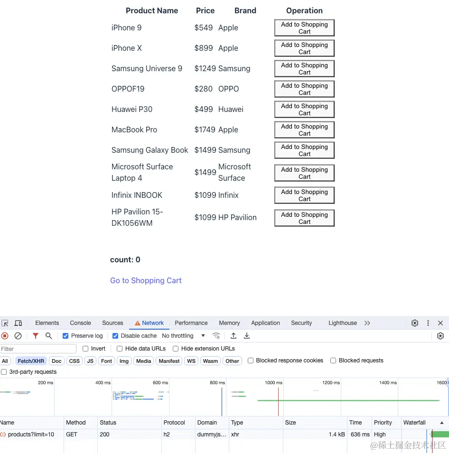The height and width of the screenshot is (453, 449).
Task: Enable 3rd-party requests checkbox
Action: click(x=4, y=372)
